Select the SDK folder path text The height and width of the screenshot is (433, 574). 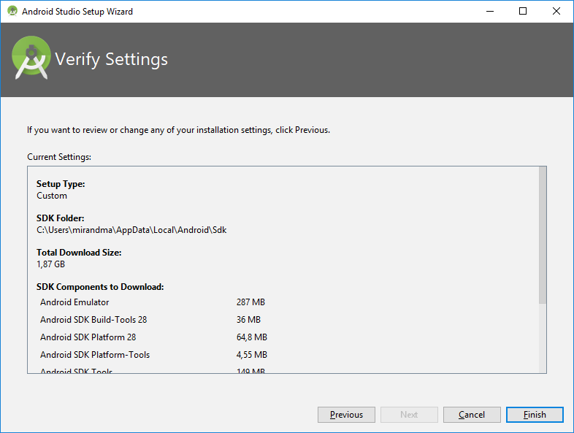[131, 230]
